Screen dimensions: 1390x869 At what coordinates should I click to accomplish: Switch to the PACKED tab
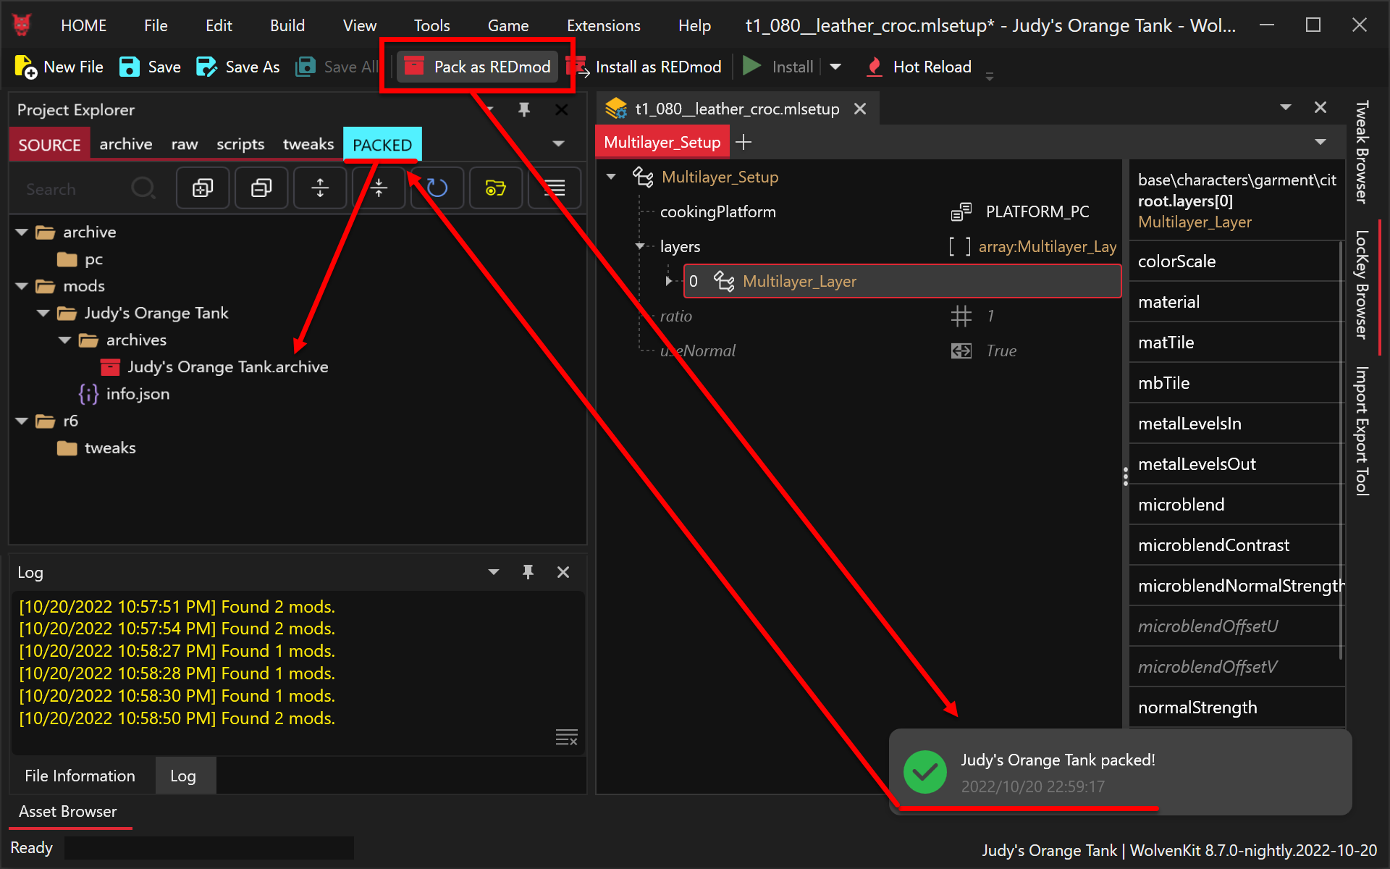click(x=382, y=144)
